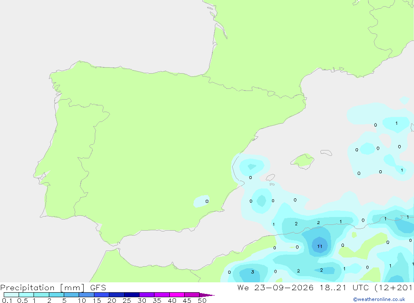Select the lightest cyan 0.1 mm legend swatch

pos(11,295)
